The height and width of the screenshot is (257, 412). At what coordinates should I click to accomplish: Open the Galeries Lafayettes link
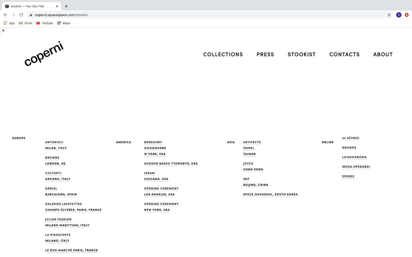(x=64, y=204)
